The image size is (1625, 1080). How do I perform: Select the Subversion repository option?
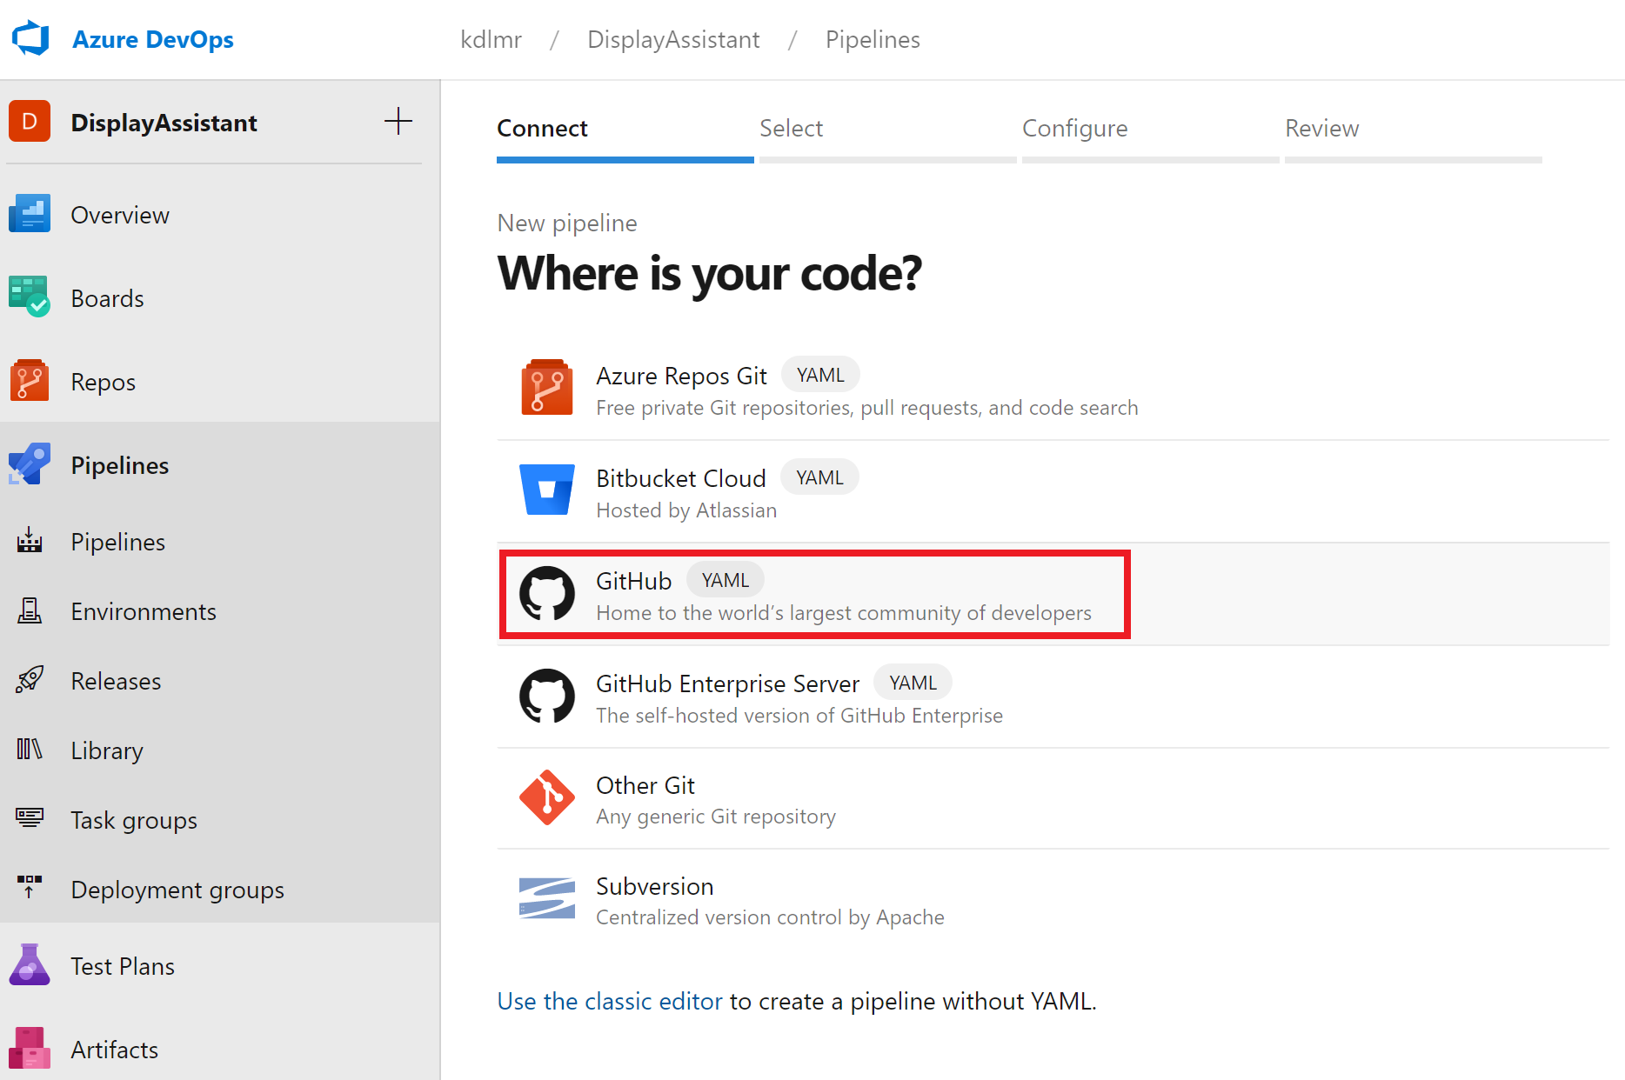654,887
